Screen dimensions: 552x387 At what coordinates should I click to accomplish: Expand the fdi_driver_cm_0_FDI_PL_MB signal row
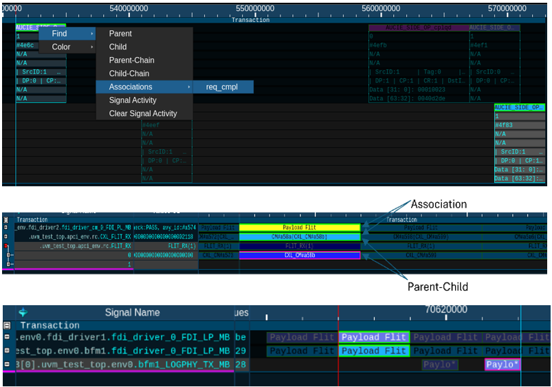pyautogui.click(x=6, y=228)
